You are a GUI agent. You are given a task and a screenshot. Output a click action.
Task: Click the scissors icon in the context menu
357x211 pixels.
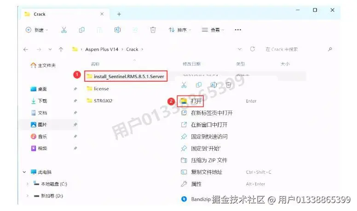point(184,85)
